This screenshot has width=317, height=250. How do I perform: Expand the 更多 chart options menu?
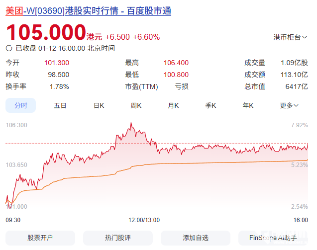pyautogui.click(x=289, y=105)
